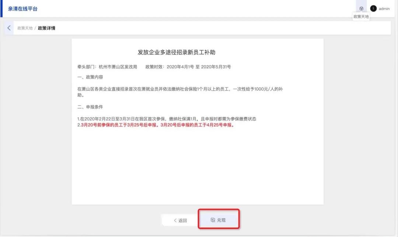Click the 政策时效 validity date text
Viewport: 398px width, 237px height.
pyautogui.click(x=188, y=67)
